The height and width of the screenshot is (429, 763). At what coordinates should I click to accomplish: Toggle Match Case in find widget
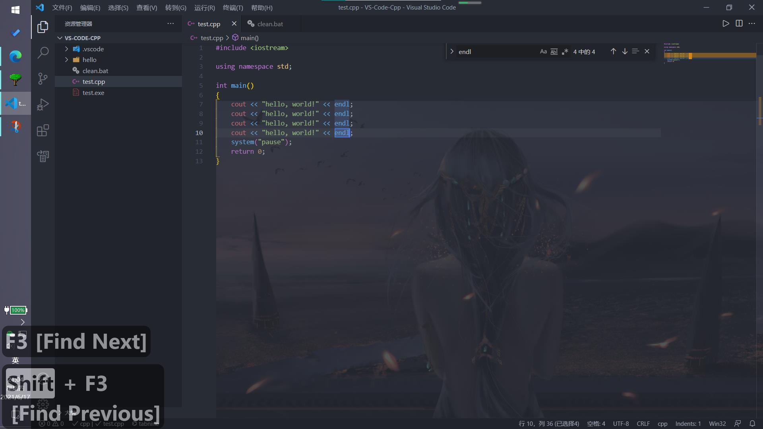[543, 52]
